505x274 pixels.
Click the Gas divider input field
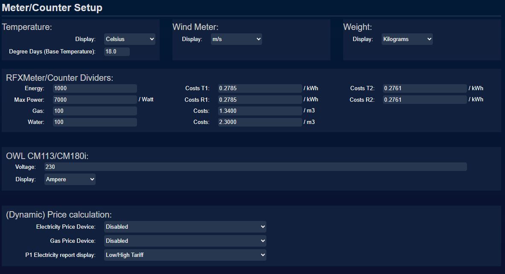tap(95, 111)
